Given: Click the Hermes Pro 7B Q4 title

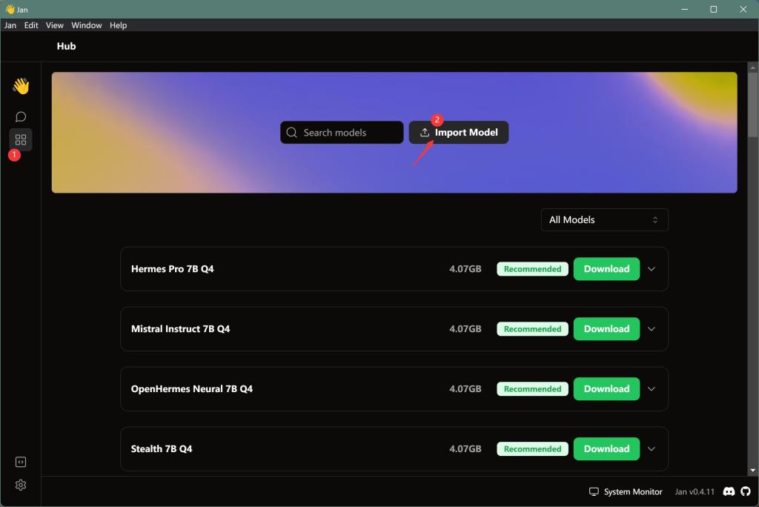Looking at the screenshot, I should [172, 269].
